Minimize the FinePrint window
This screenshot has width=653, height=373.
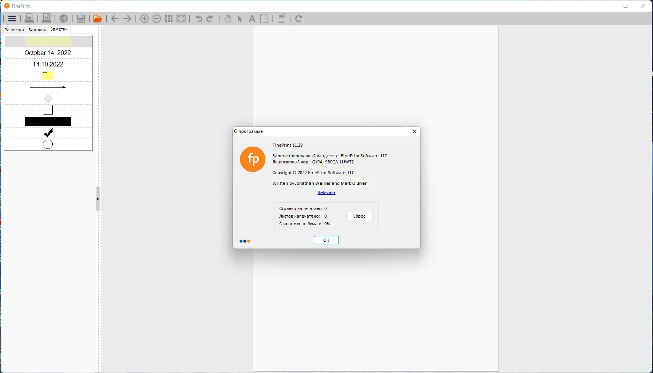pyautogui.click(x=608, y=6)
